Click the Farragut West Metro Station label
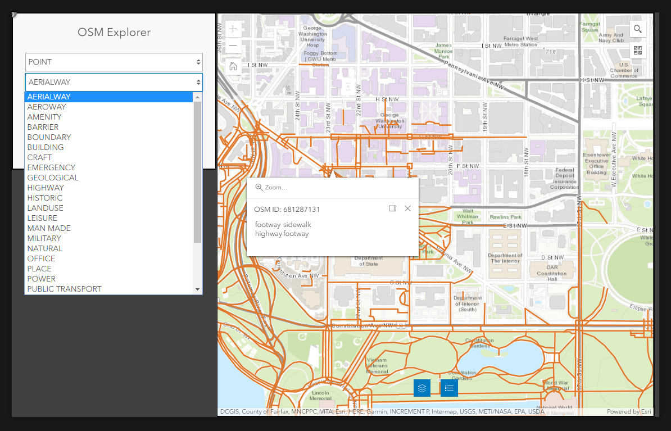 [520, 42]
